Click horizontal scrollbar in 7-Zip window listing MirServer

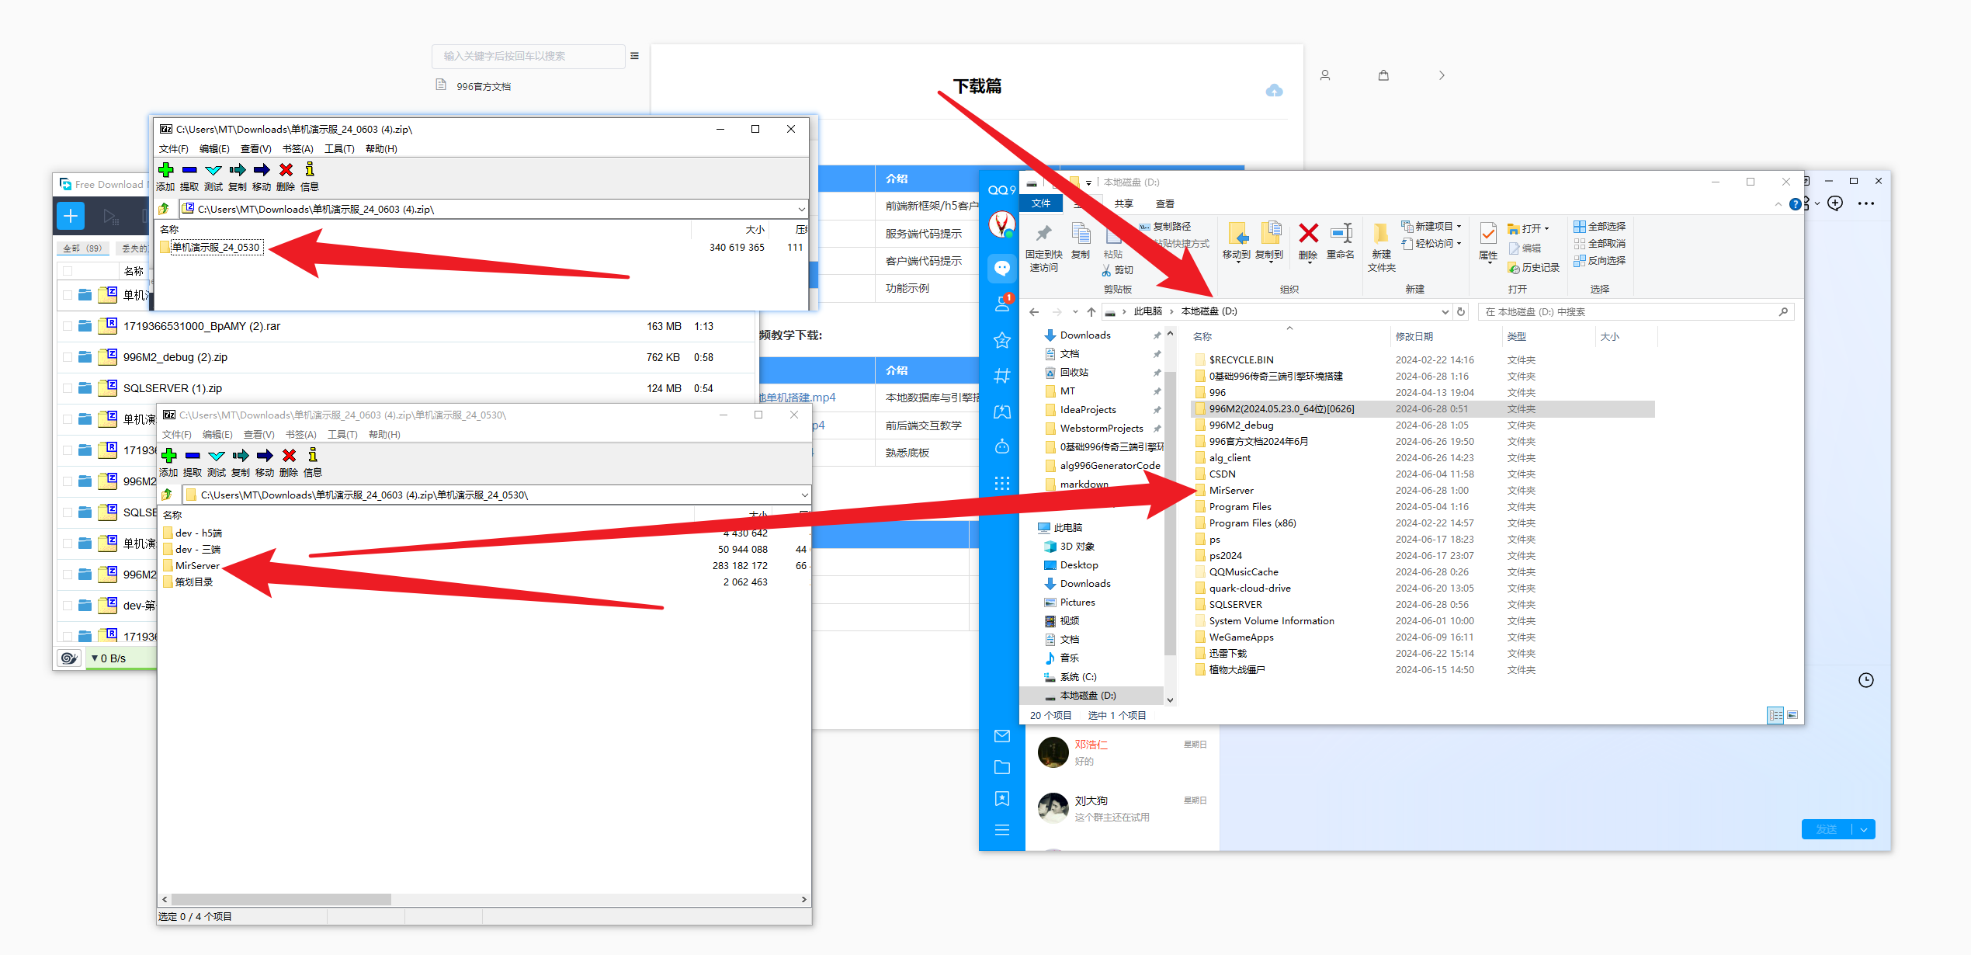click(x=280, y=899)
